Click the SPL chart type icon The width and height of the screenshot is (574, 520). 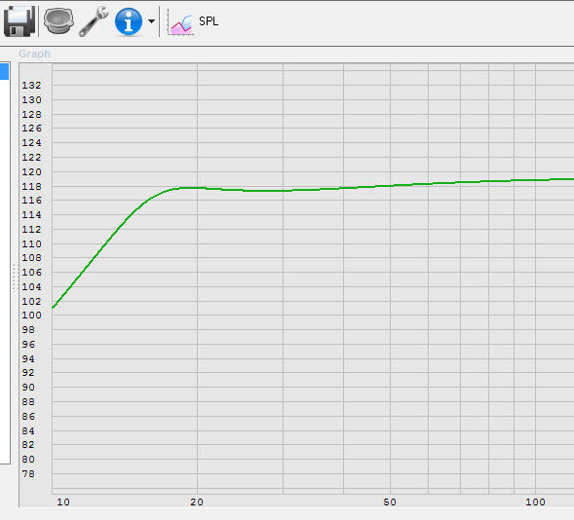[x=180, y=22]
